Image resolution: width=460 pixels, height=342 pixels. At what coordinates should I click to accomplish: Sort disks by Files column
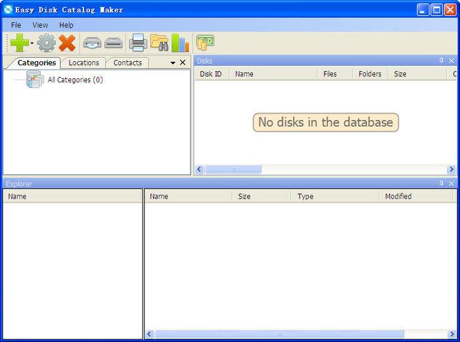click(334, 74)
